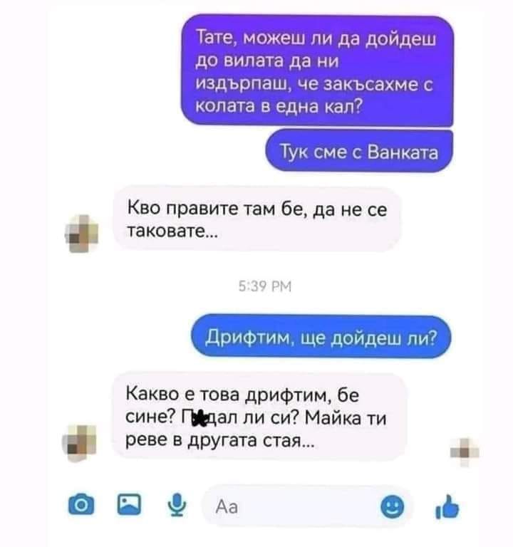Click the word "таковате..." in grey reply
The width and height of the screenshot is (513, 547).
click(x=172, y=231)
